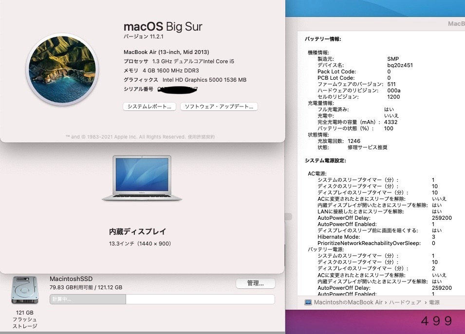Click the シリアル番号 label
The height and width of the screenshot is (334, 465).
coord(138,89)
